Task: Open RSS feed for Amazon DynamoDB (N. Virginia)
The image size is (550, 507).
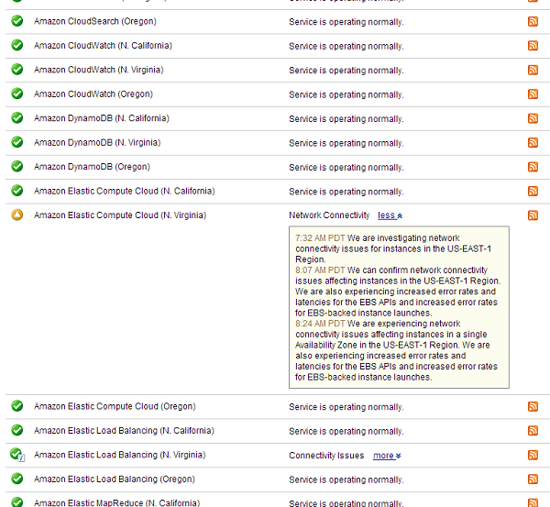Action: click(533, 142)
